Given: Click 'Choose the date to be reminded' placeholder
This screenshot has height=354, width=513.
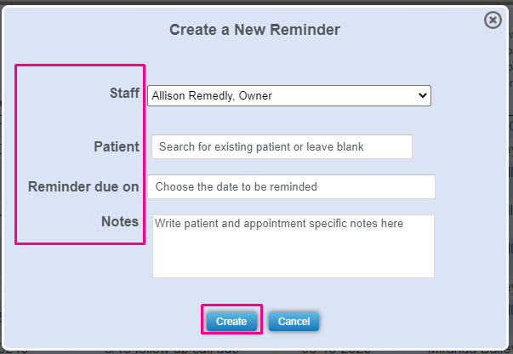Looking at the screenshot, I should 237,187.
